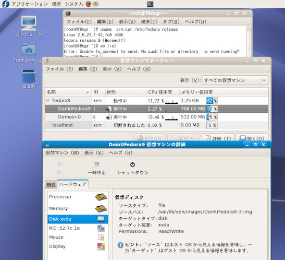Click the Memory chip icon in hardware list
The height and width of the screenshot is (260, 285).
[x=101, y=209]
